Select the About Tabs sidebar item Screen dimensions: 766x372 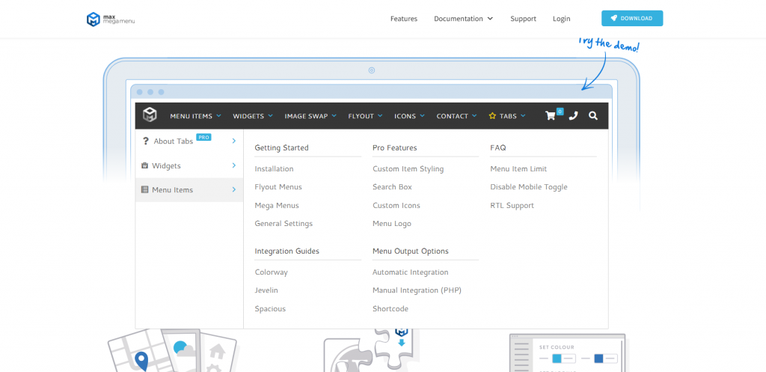pos(174,141)
